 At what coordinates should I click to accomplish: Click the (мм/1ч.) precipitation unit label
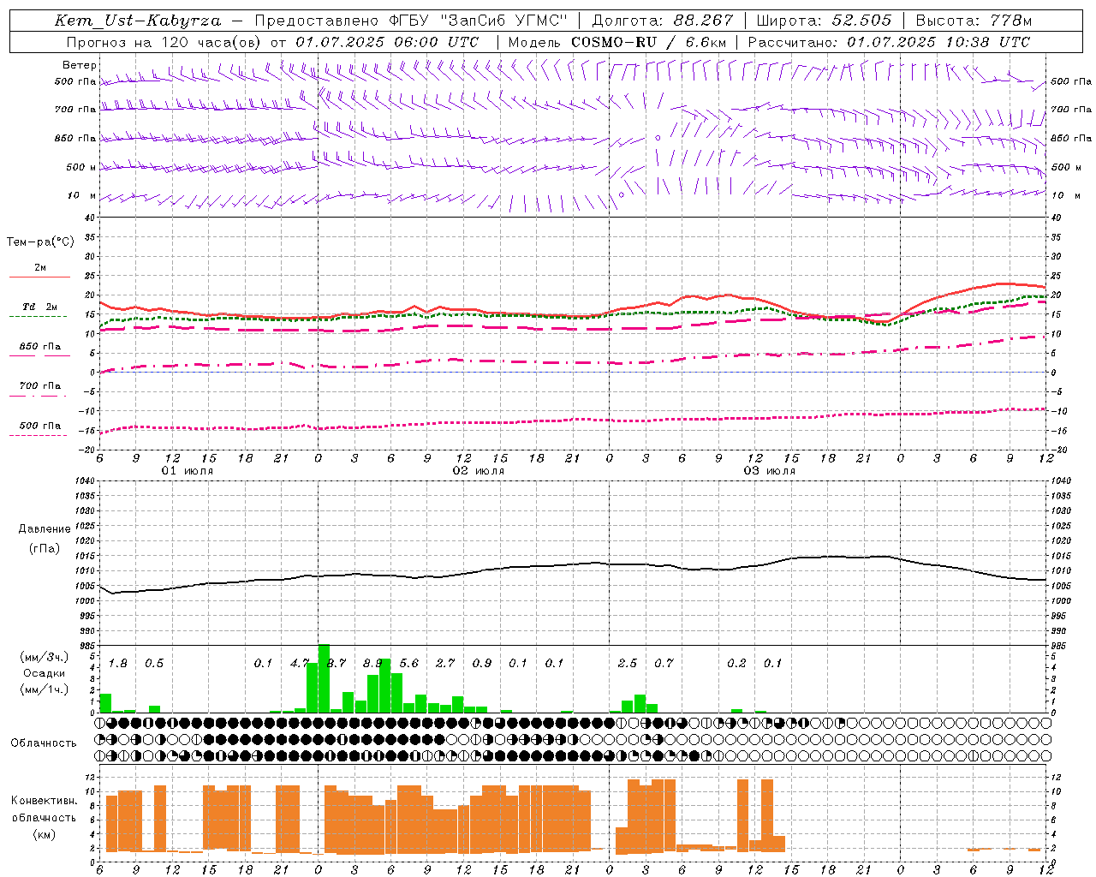(45, 689)
